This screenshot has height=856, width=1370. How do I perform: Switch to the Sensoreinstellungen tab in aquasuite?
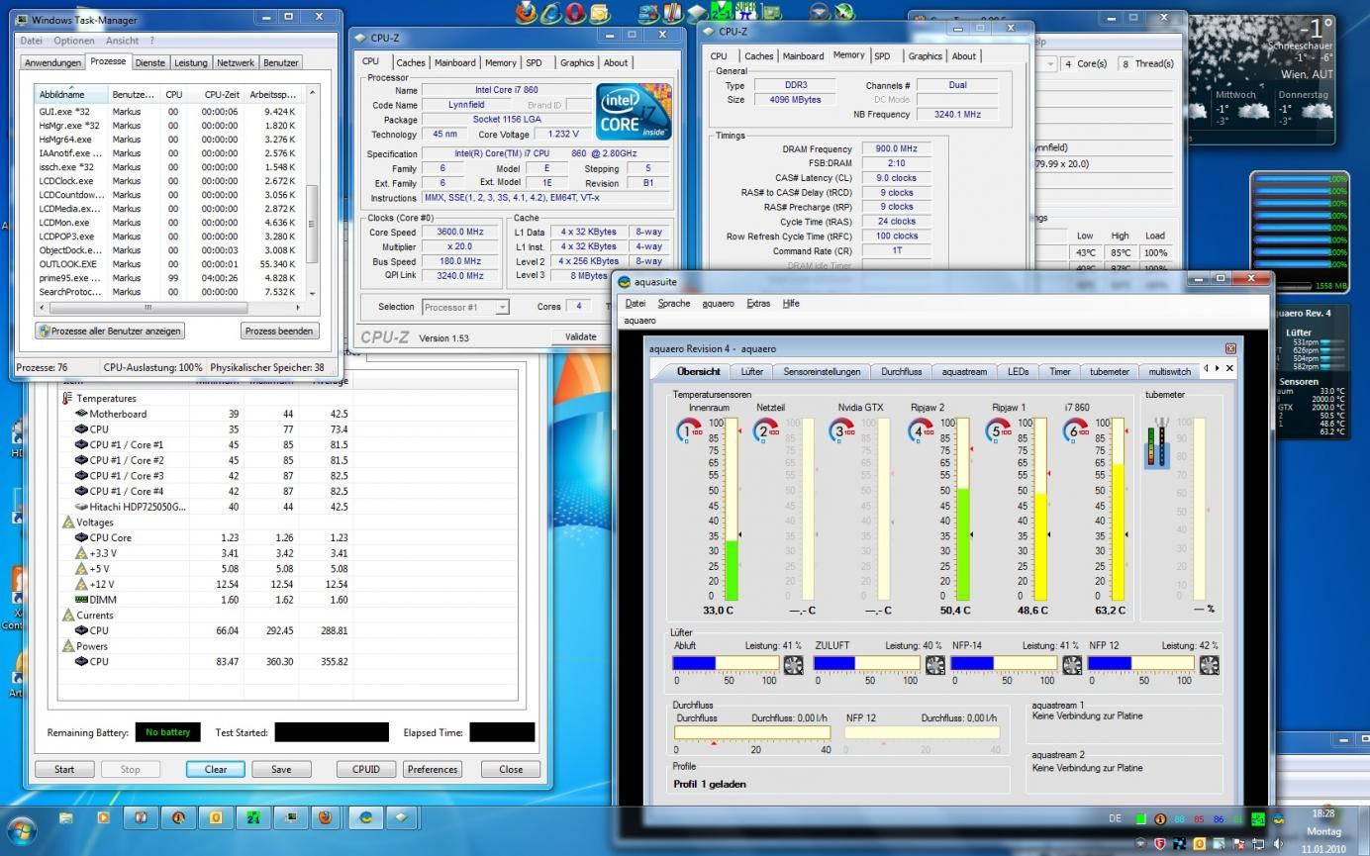coord(822,371)
